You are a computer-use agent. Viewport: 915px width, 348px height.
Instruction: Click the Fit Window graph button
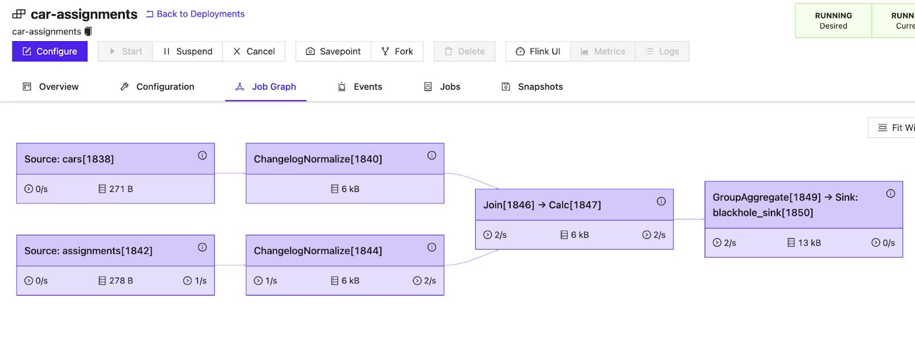pyautogui.click(x=892, y=127)
